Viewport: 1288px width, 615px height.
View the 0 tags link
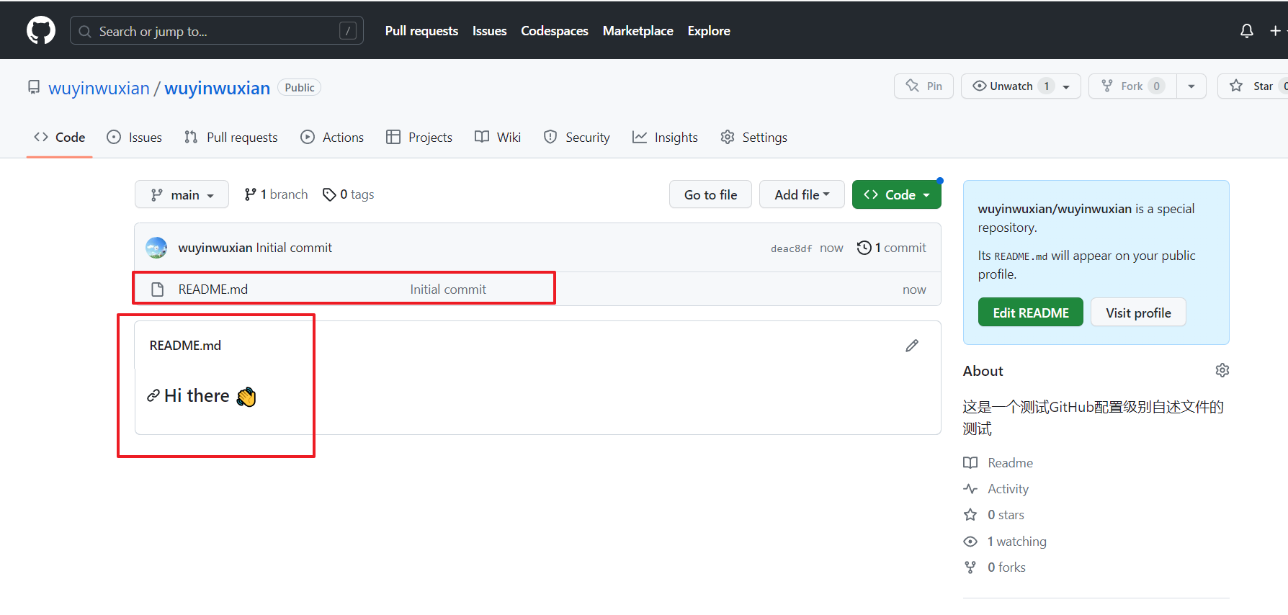(x=349, y=194)
